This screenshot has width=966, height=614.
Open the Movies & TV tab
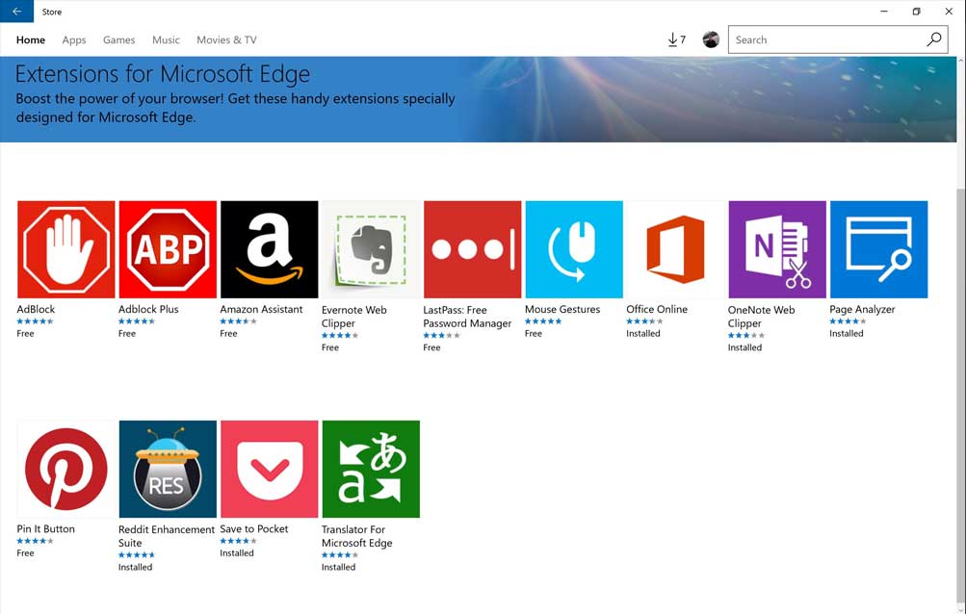226,40
